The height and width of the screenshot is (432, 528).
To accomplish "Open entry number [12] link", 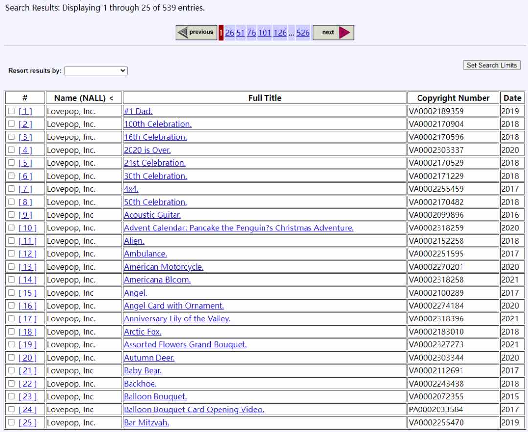I will [27, 254].
